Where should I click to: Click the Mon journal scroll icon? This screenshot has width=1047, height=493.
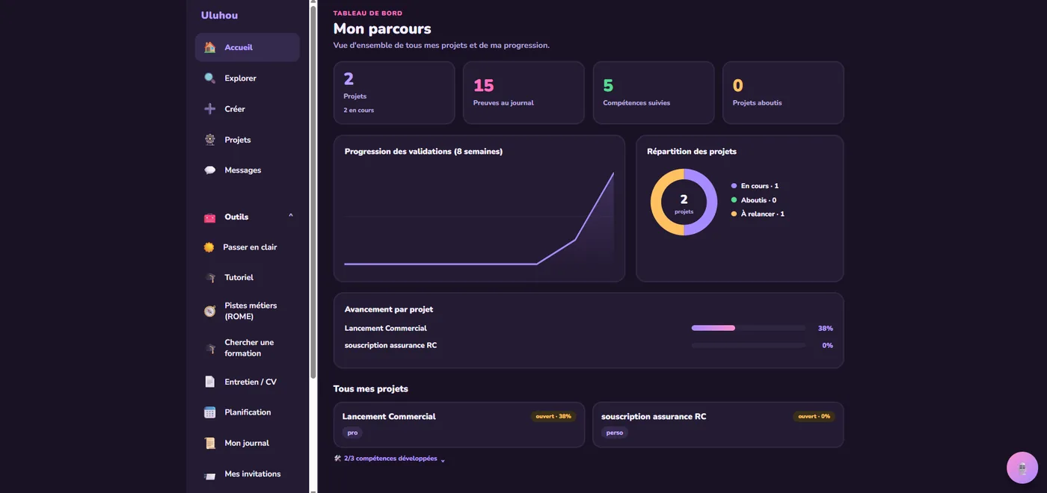coord(209,443)
